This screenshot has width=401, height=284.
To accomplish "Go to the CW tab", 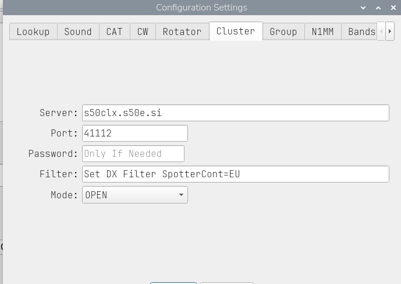I will tap(143, 31).
